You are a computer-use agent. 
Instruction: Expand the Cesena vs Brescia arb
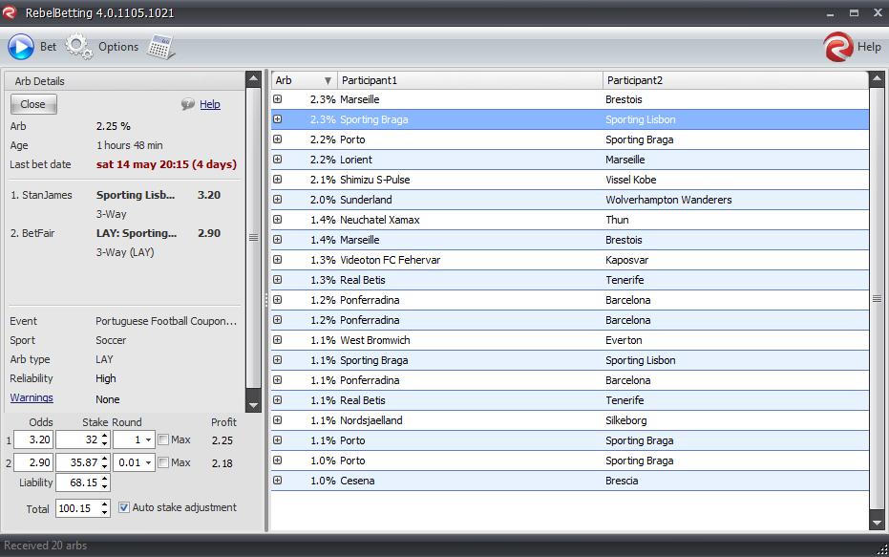coord(277,481)
